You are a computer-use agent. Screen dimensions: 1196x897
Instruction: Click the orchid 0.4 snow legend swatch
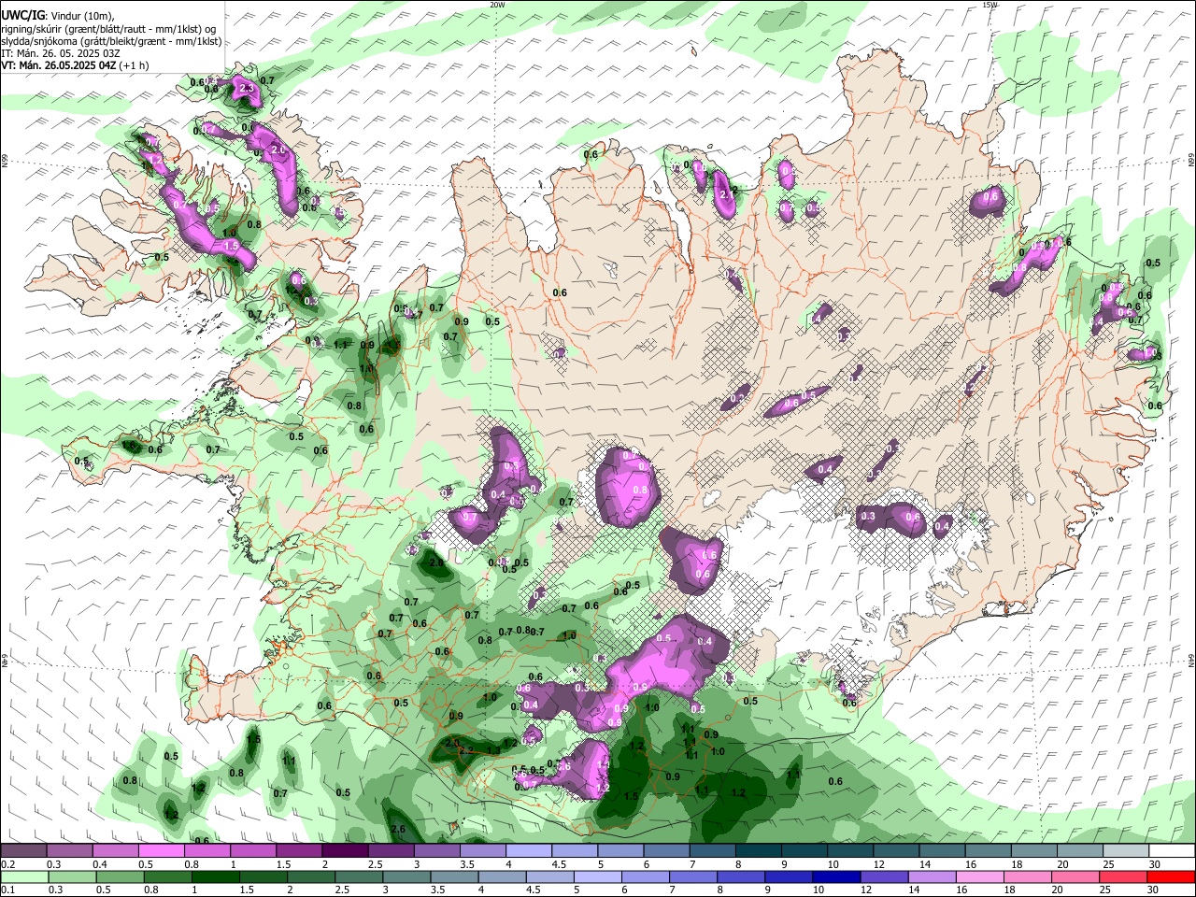tap(115, 851)
